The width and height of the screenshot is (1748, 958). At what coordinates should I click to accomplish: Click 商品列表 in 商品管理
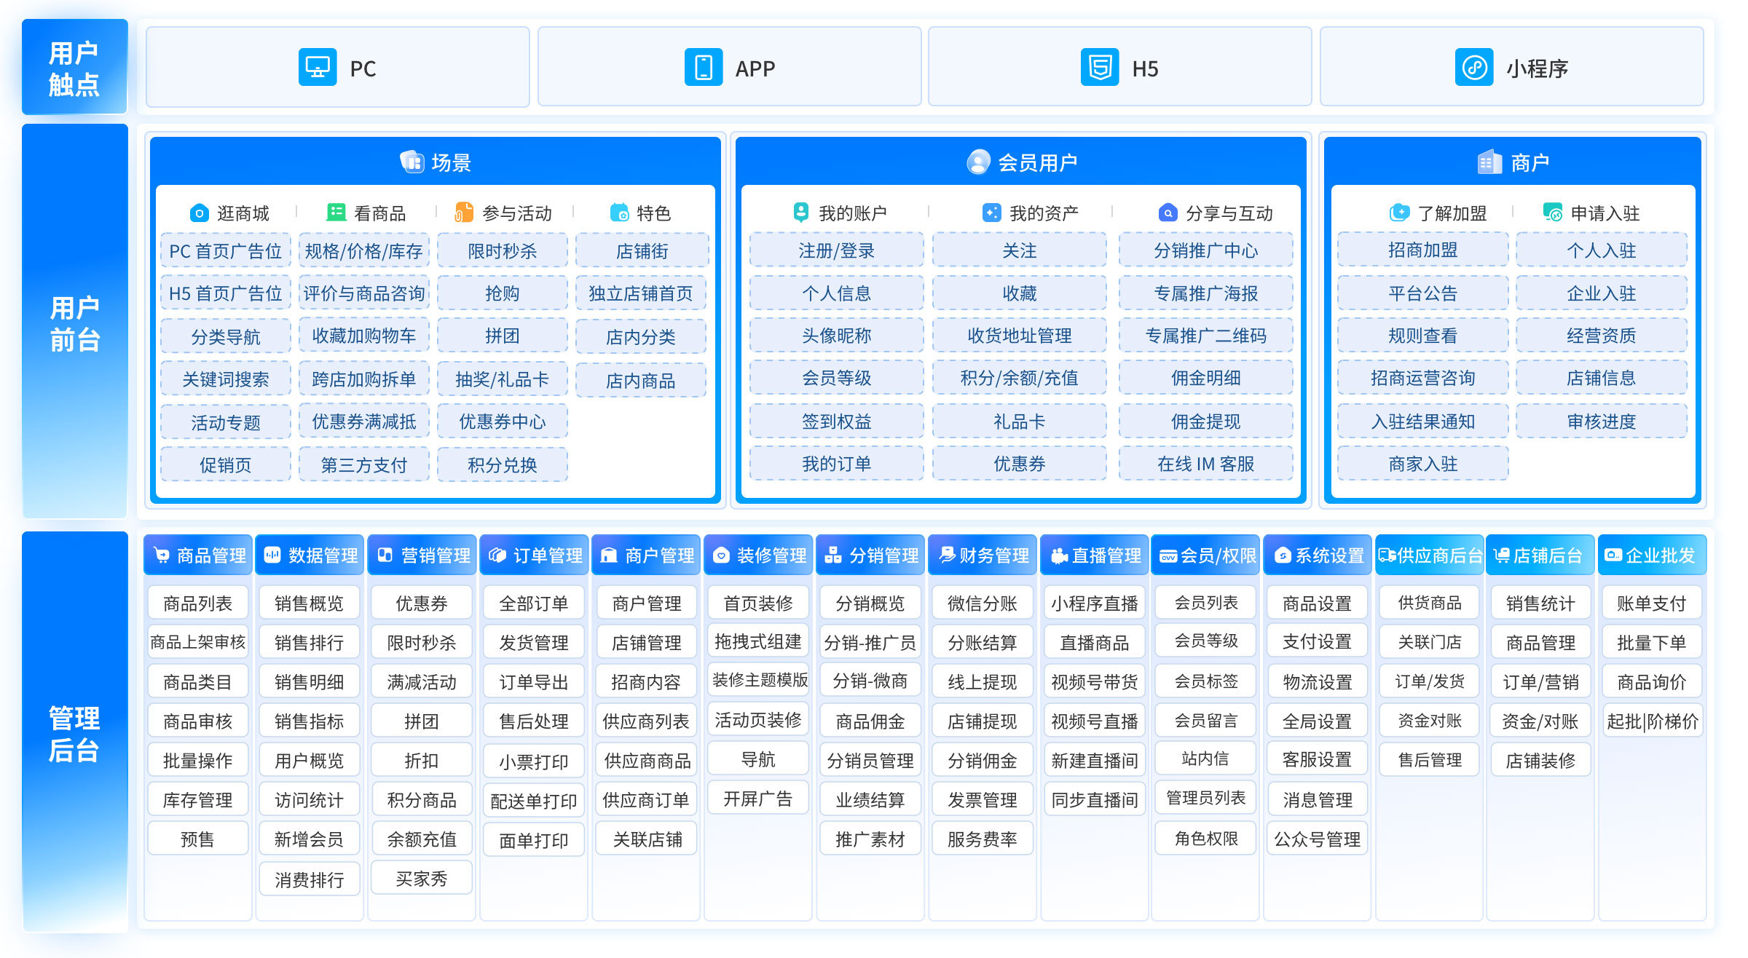pos(197,603)
